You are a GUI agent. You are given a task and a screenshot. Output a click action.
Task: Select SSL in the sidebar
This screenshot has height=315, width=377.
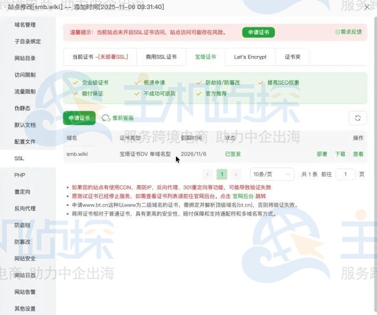tap(19, 158)
